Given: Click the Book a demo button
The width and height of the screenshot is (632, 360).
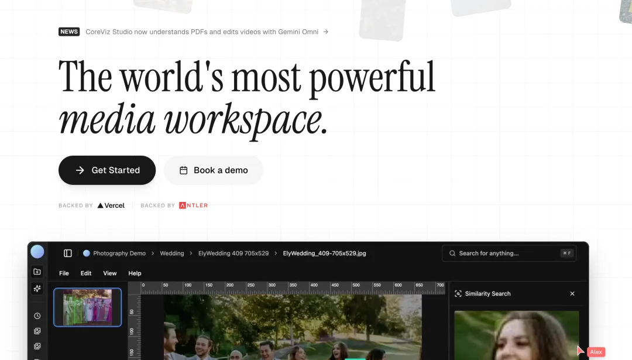Looking at the screenshot, I should (x=213, y=170).
